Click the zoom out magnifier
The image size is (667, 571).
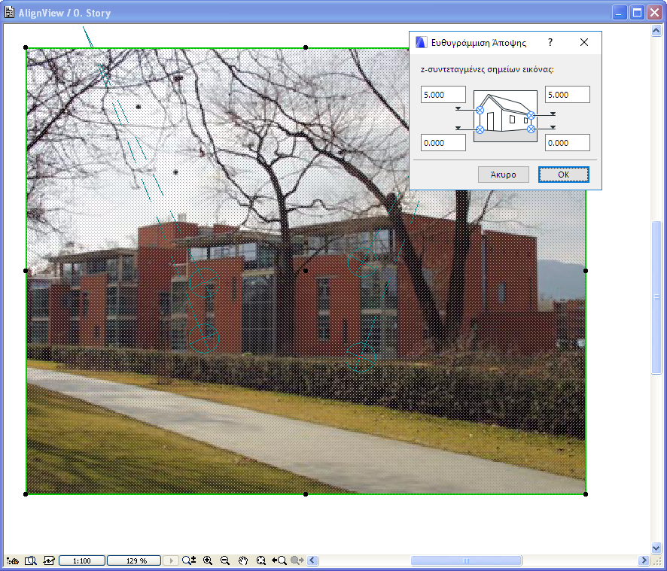tap(225, 560)
